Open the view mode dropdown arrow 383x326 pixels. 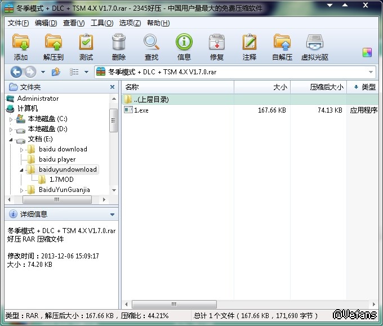point(86,72)
